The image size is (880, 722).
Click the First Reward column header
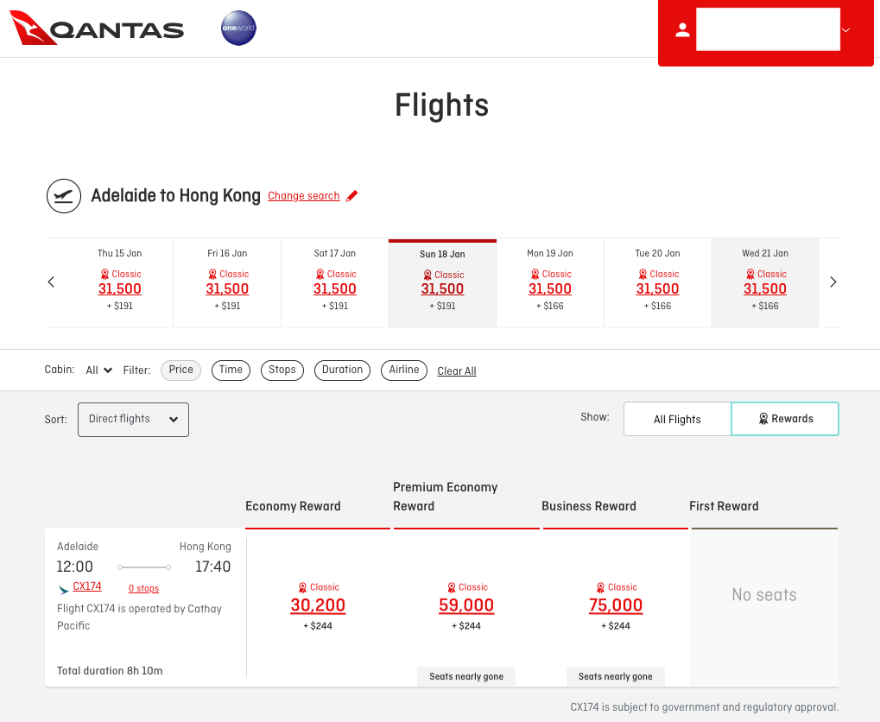click(x=724, y=506)
